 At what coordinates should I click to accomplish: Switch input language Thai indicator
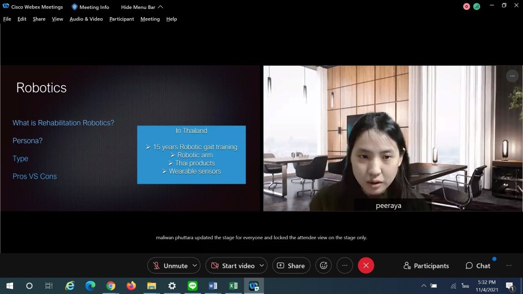[x=465, y=286]
